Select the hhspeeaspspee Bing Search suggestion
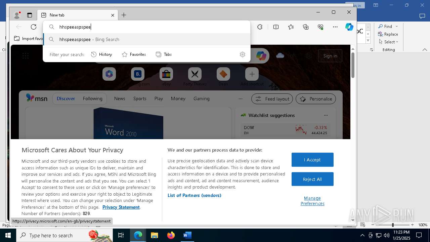This screenshot has height=242, width=430. [147, 39]
